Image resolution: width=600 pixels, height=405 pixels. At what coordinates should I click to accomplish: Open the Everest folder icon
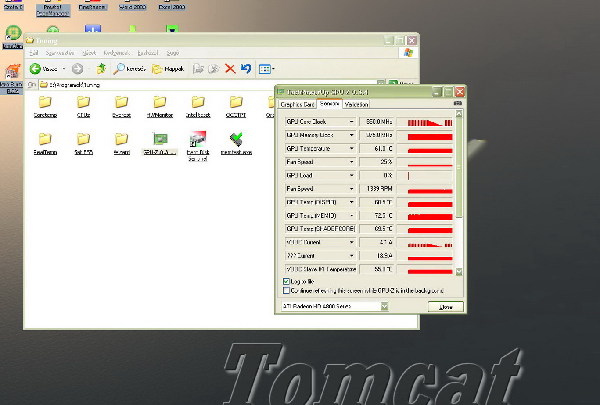click(x=121, y=102)
